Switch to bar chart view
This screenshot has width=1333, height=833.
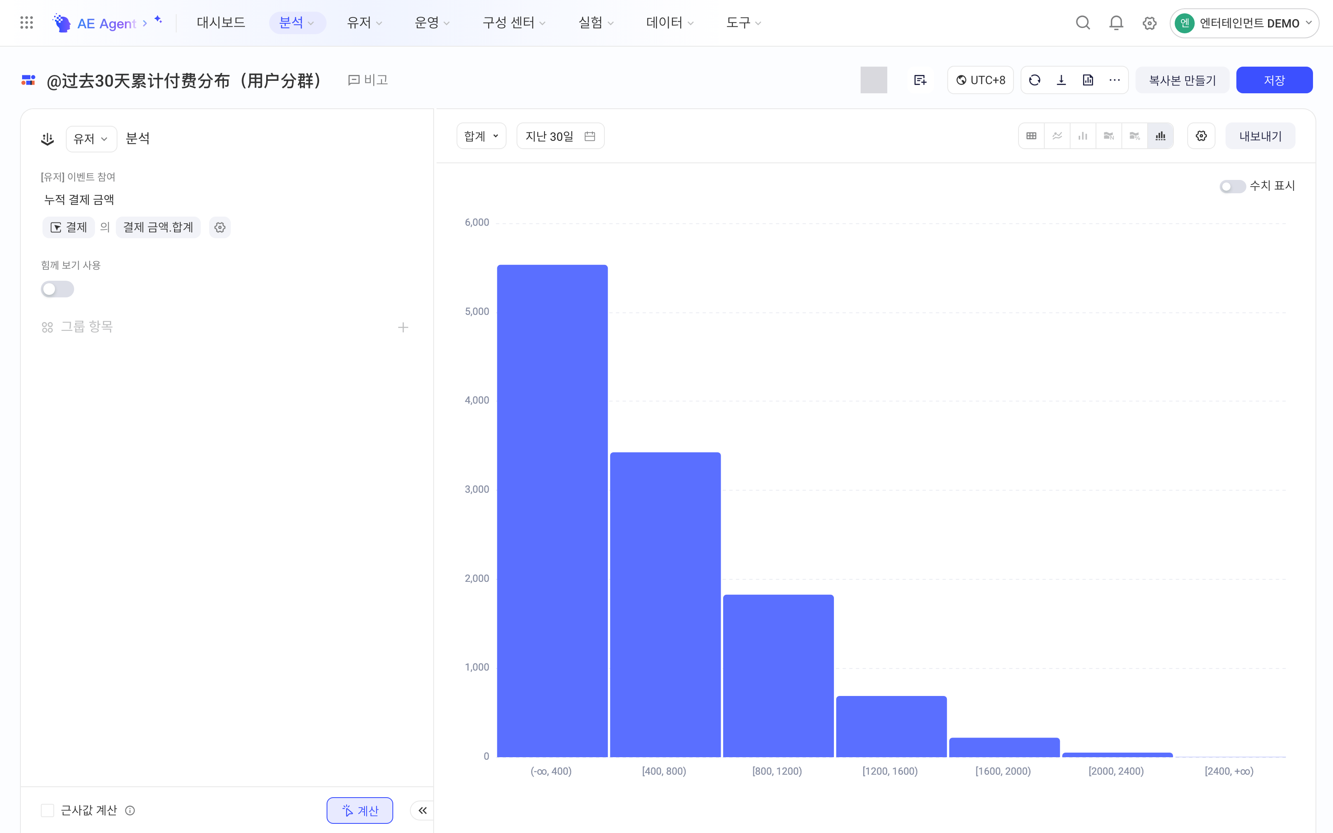(1083, 136)
